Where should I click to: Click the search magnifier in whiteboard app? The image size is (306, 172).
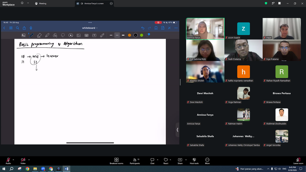(x=18, y=28)
